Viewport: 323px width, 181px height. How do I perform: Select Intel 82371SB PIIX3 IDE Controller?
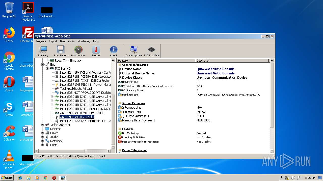(85, 81)
